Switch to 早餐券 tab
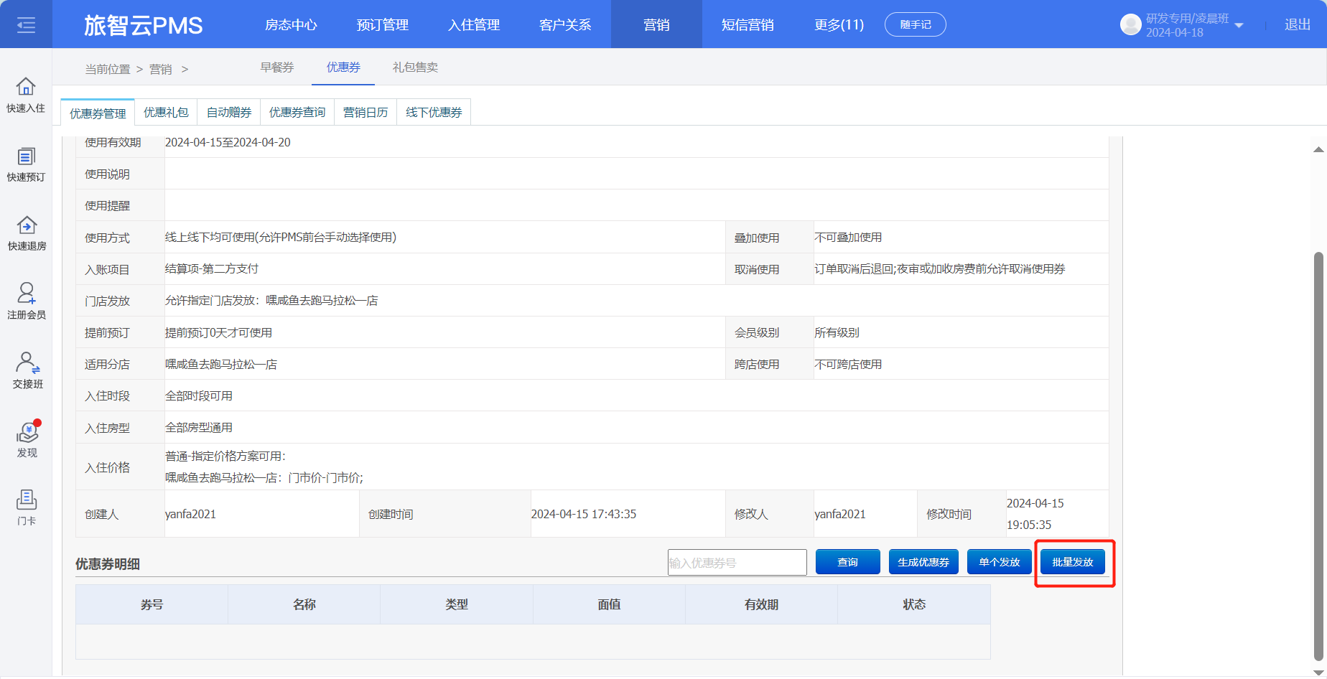 (277, 67)
